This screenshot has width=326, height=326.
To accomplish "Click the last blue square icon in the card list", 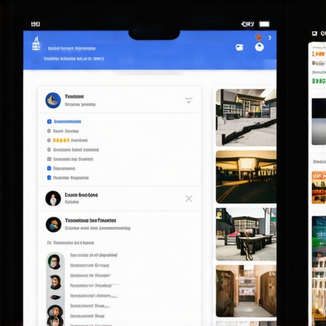I will (49, 178).
